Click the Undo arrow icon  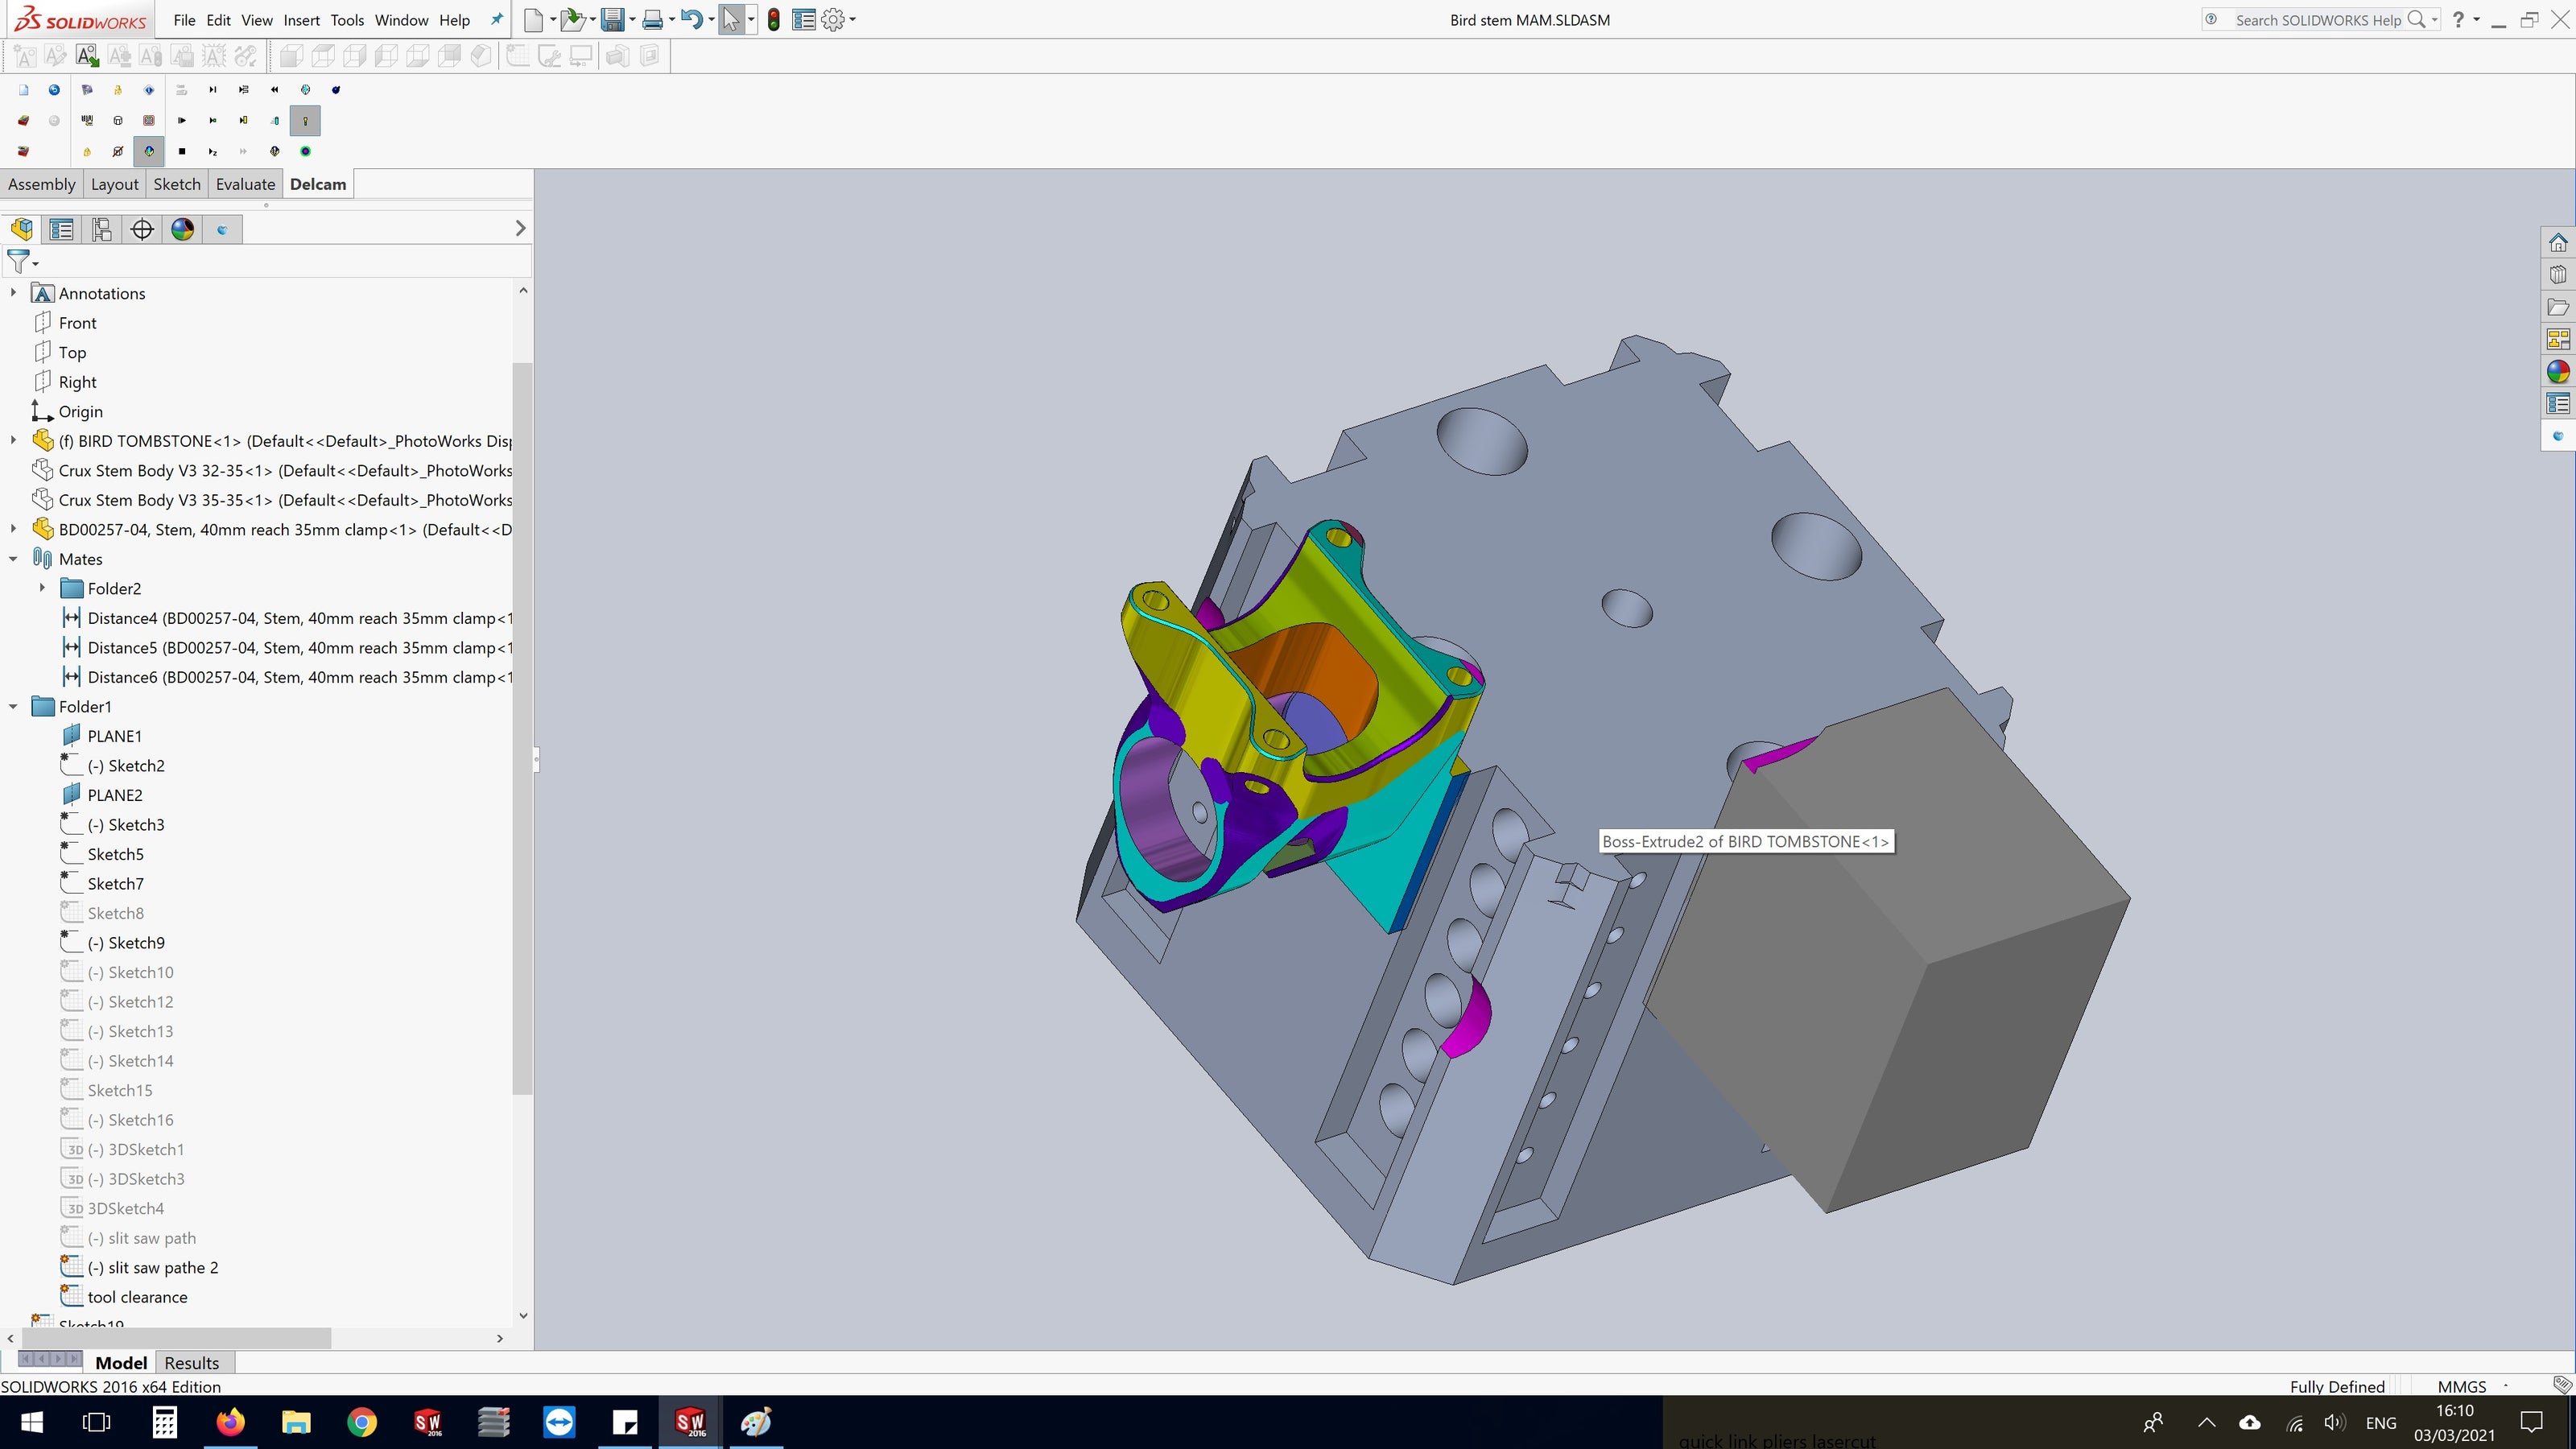[691, 20]
